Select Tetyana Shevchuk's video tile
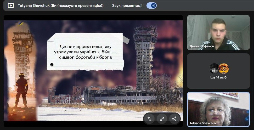Viewport: 254px width, 130px height. pyautogui.click(x=218, y=109)
